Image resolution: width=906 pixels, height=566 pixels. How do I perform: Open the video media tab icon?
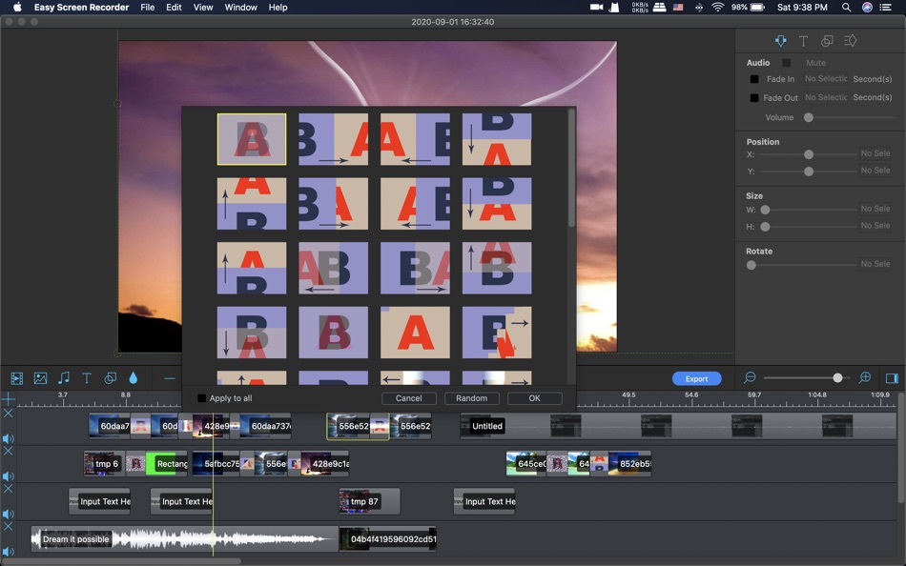(16, 378)
